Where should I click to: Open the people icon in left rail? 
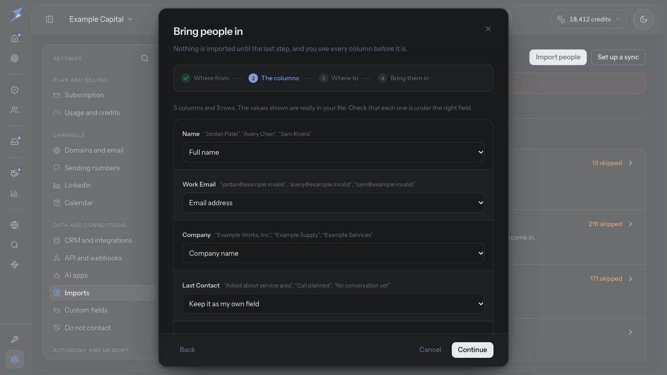[15, 110]
